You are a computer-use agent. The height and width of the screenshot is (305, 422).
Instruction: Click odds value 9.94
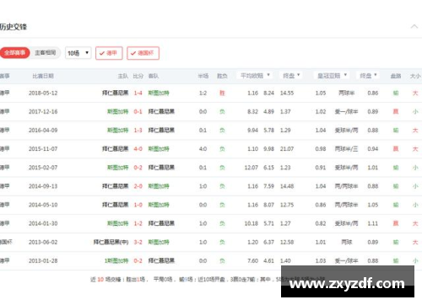click(252, 130)
